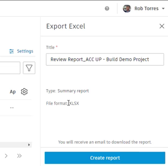The width and height of the screenshot is (168, 166).
Task: Click the search box left of filter
Action: click(10, 68)
